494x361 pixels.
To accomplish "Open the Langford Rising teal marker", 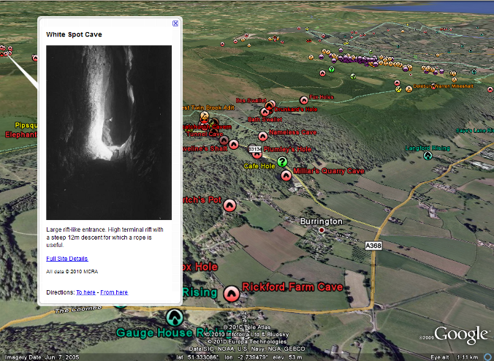I will (427, 154).
